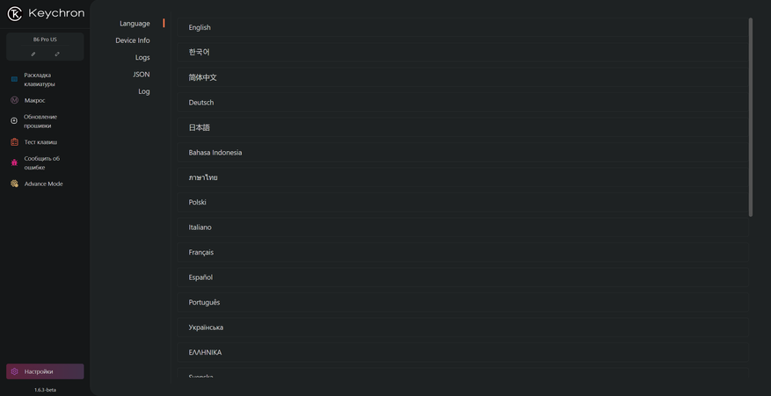Viewport: 771px width, 396px height.
Task: Click the key test icon (Тест клавиш)
Action: 14,141
